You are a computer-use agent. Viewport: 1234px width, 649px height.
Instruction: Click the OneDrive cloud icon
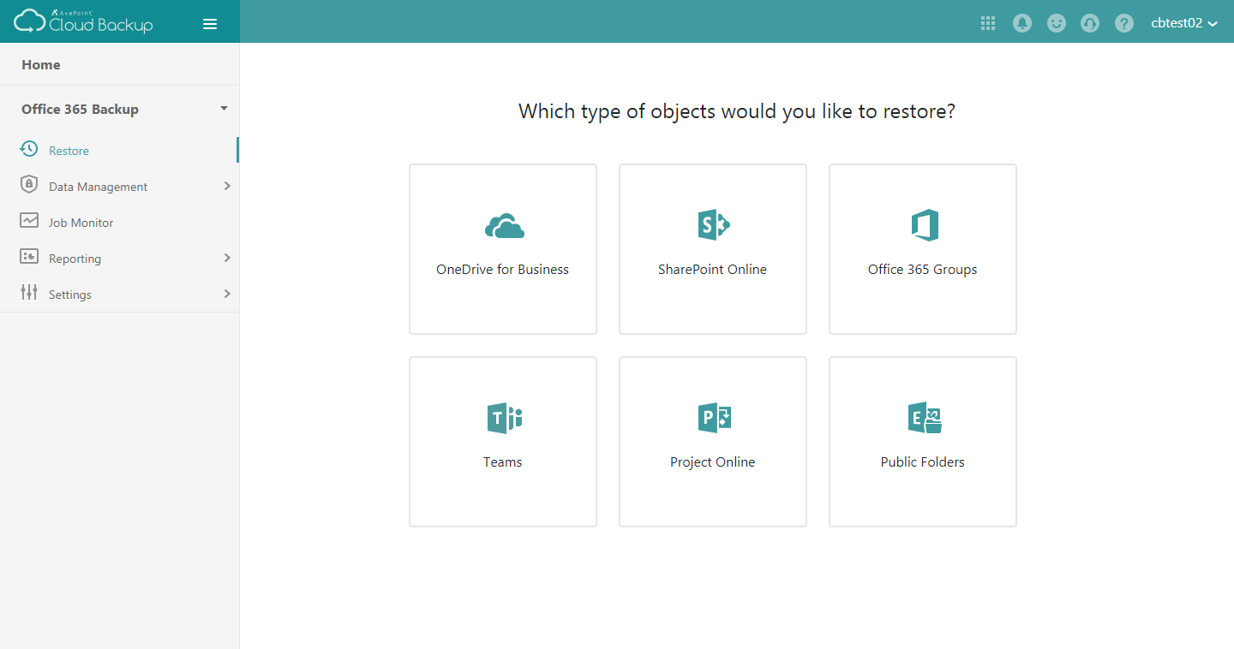pyautogui.click(x=504, y=227)
